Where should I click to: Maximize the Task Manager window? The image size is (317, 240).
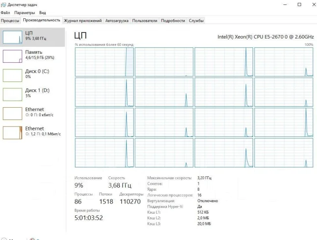point(299,4)
